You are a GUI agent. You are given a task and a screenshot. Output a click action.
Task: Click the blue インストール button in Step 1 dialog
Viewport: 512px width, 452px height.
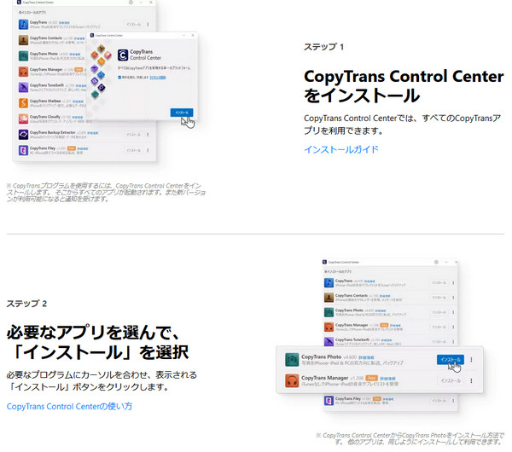182,113
